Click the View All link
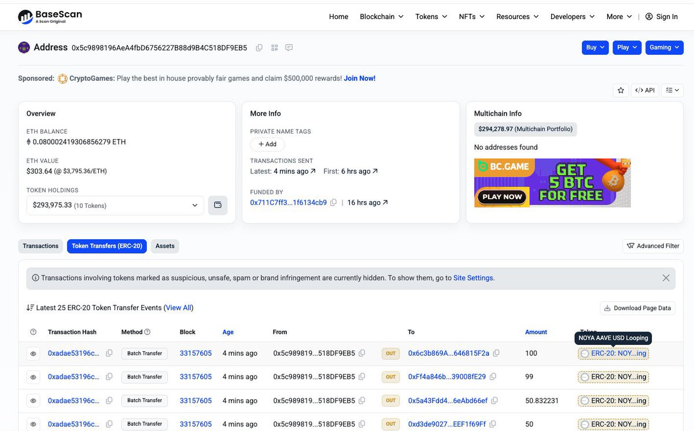The height and width of the screenshot is (431, 694). (x=179, y=308)
